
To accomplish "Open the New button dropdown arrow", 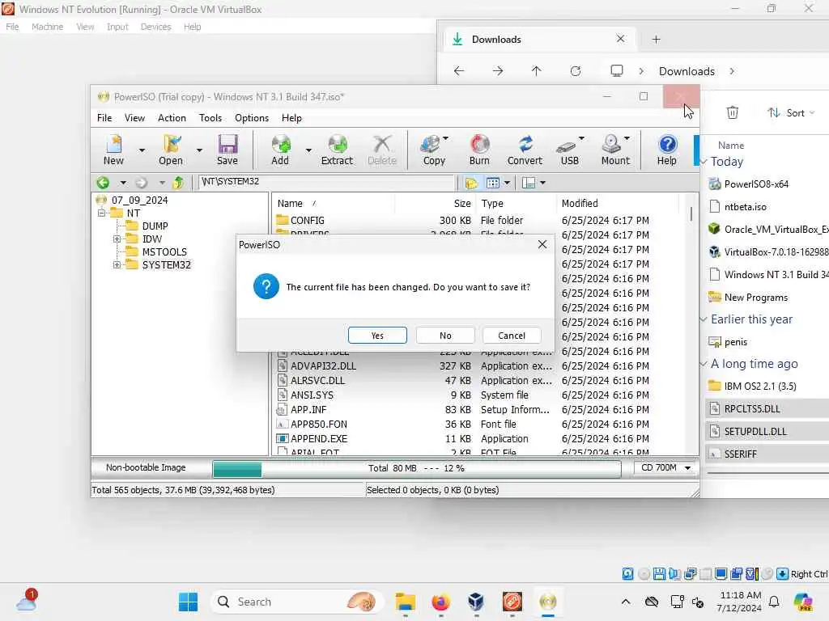I will [142, 150].
